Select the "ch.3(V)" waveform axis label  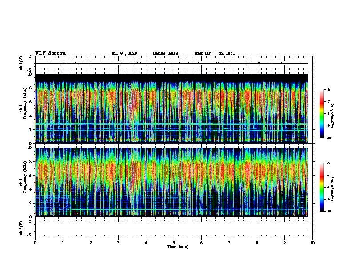point(21,228)
